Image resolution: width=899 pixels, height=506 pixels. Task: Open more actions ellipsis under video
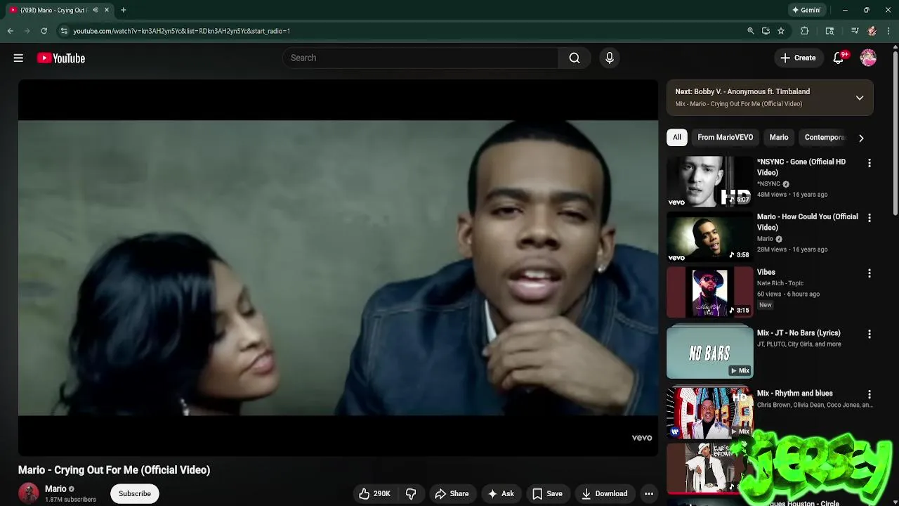click(649, 493)
